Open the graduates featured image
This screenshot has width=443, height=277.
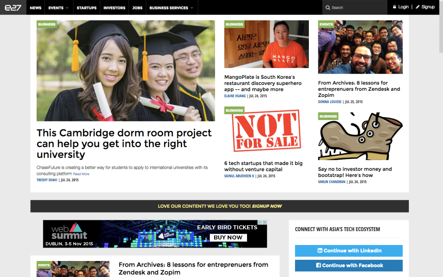point(126,71)
